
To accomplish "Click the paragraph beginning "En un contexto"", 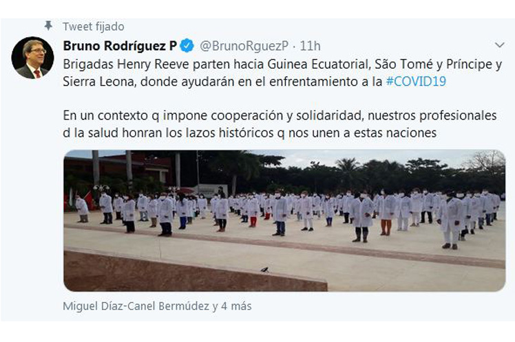I will pyautogui.click(x=280, y=124).
